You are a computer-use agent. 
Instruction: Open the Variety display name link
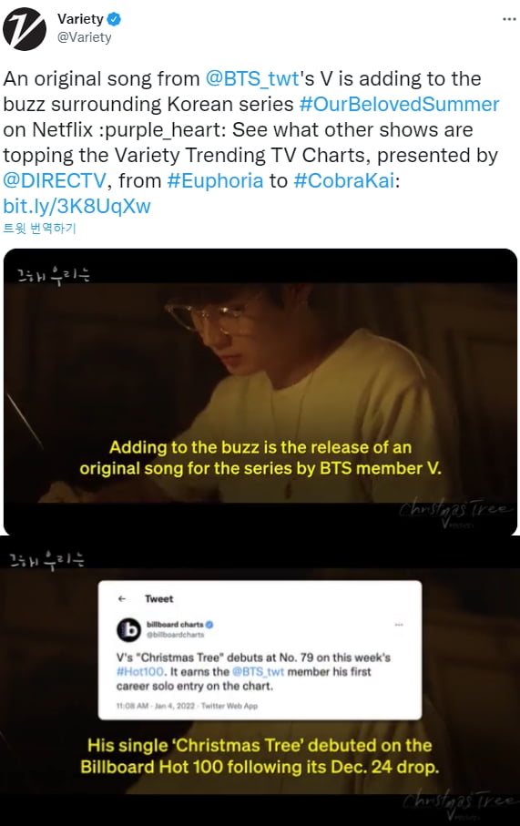[x=80, y=19]
